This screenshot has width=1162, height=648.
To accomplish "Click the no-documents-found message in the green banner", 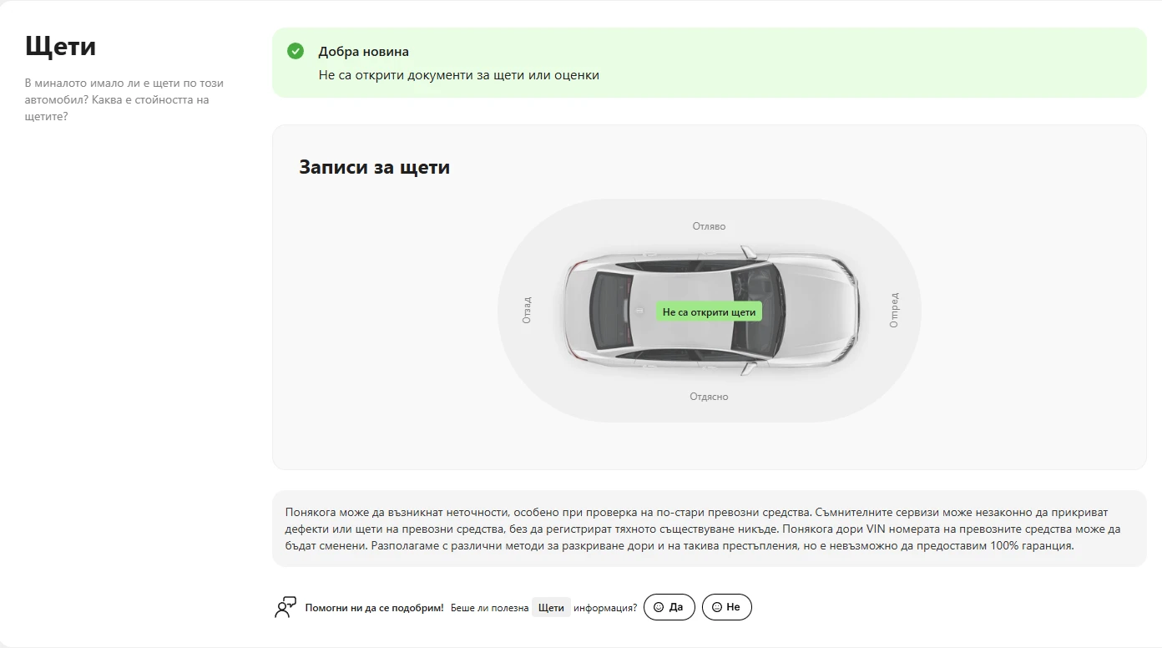I will click(458, 75).
